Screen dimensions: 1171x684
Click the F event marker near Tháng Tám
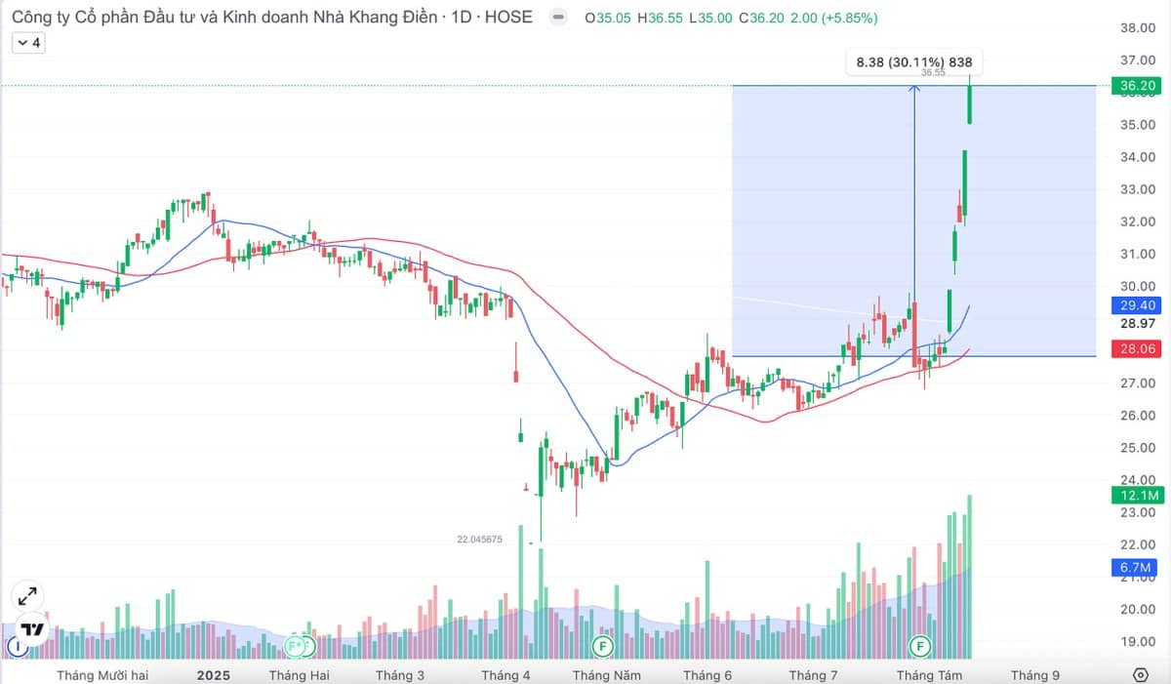pos(919,646)
